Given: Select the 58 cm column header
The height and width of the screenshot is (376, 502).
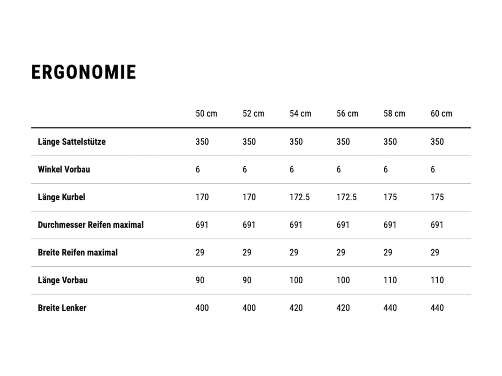Looking at the screenshot, I should point(394,113).
